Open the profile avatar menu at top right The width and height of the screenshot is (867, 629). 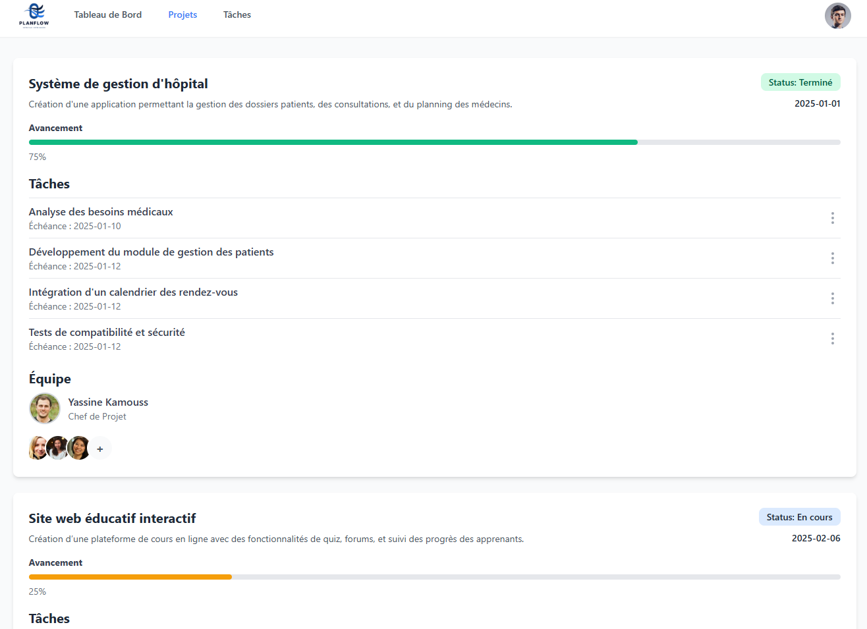pos(837,15)
